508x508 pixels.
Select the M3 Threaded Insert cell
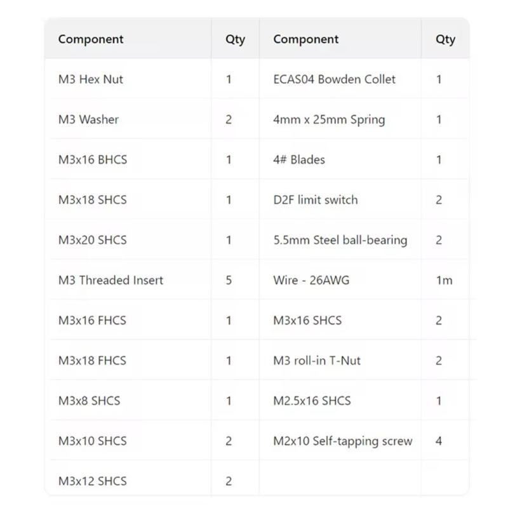[111, 280]
